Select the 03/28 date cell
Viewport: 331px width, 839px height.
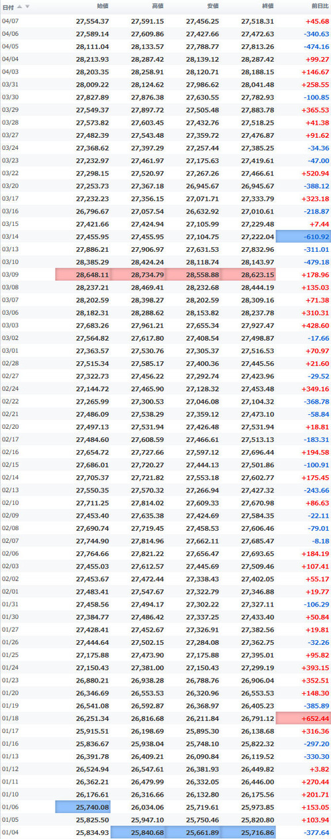pyautogui.click(x=11, y=122)
